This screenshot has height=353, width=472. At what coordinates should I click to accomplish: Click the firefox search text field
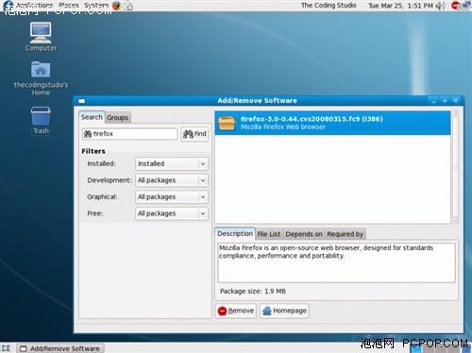tap(129, 134)
